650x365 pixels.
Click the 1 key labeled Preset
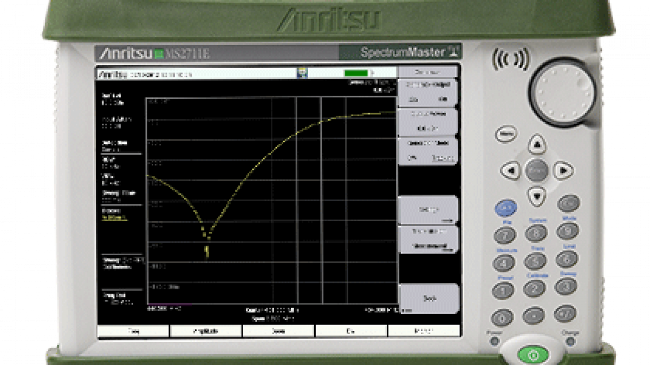pos(503,290)
